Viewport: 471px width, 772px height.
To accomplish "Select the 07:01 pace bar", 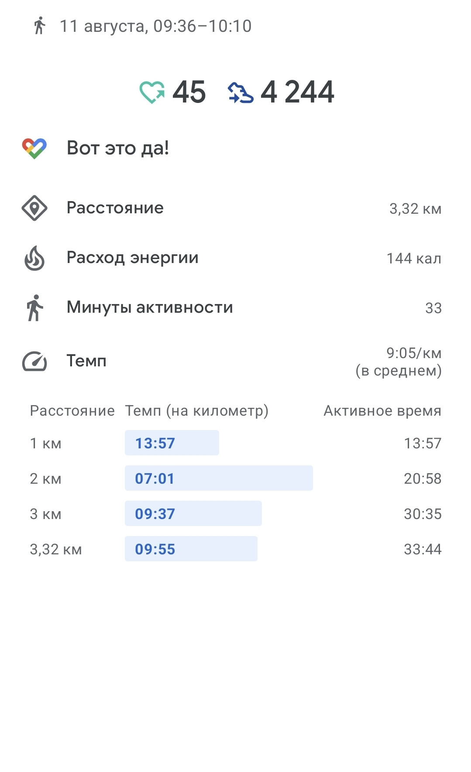I will click(x=219, y=478).
